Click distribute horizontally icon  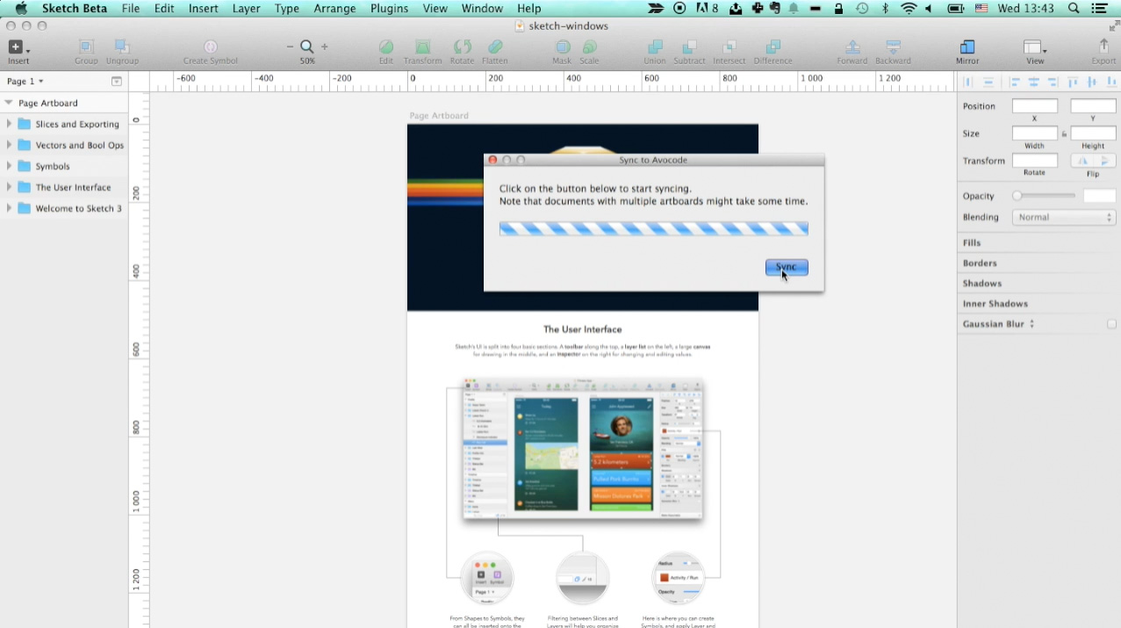[969, 82]
